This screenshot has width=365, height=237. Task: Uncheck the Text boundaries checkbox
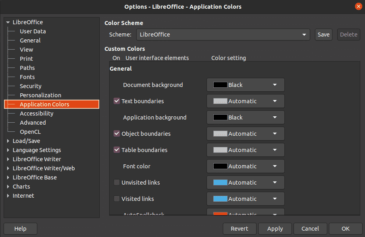tap(117, 101)
